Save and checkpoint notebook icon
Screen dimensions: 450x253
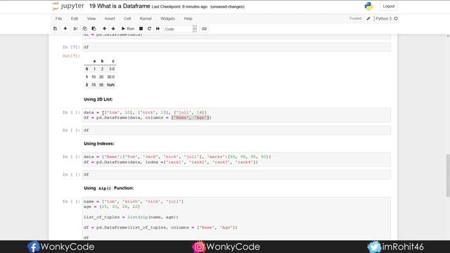click(x=55, y=29)
